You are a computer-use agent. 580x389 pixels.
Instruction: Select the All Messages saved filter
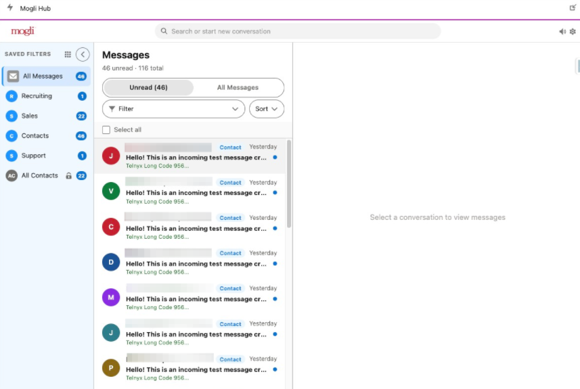pyautogui.click(x=47, y=76)
